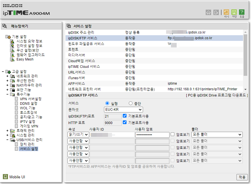The image size is (251, 184).
Task: Click the NAT/라우터 관리 folder icon
Action: click(13, 85)
